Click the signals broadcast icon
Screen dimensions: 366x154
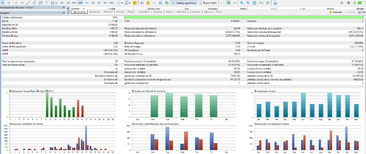click(x=154, y=3)
